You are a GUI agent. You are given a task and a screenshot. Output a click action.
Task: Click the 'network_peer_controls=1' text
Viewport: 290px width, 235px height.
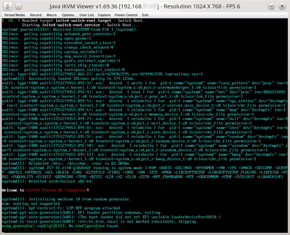click(x=90, y=34)
